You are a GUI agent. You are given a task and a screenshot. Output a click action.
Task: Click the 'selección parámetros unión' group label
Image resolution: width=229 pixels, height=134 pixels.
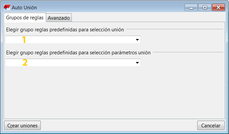coord(78,53)
